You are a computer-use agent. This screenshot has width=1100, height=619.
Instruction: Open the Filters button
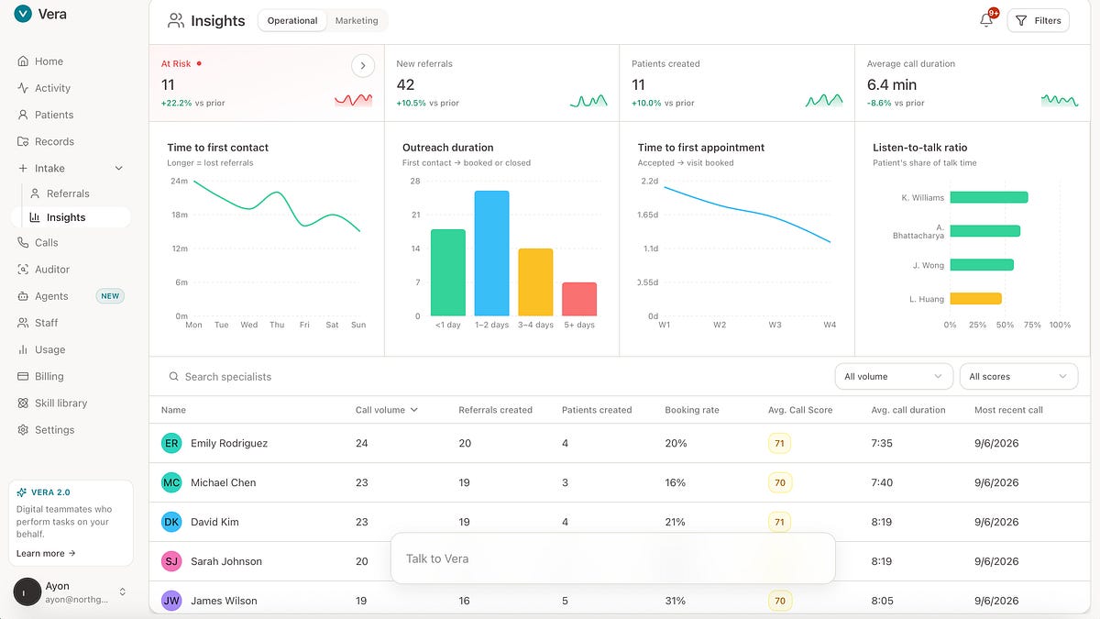click(1038, 20)
